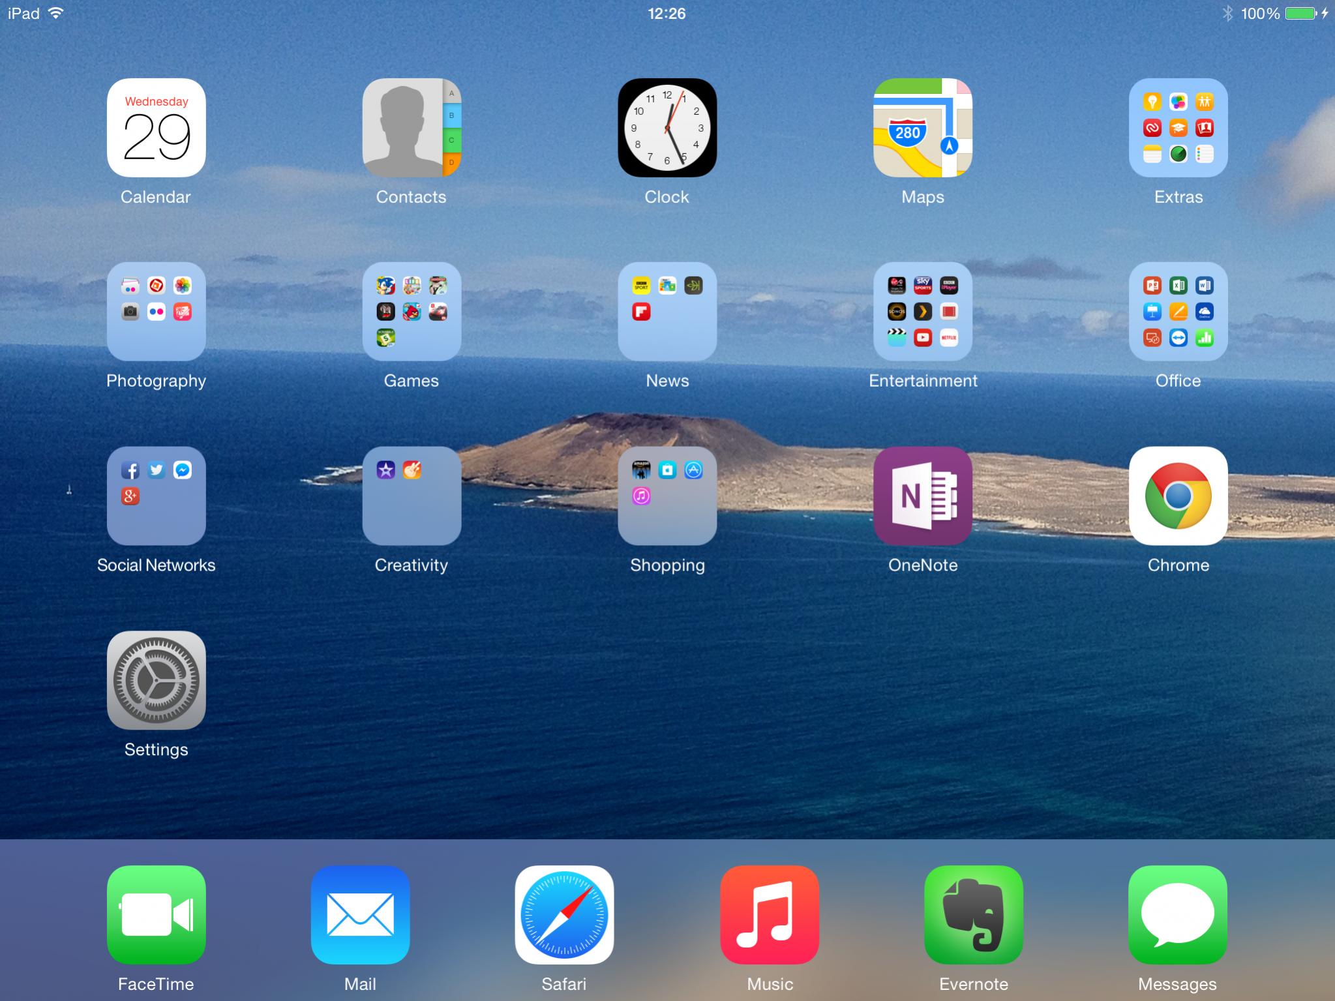1335x1001 pixels.
Task: Tap the Wi-Fi status icon
Action: click(x=56, y=13)
